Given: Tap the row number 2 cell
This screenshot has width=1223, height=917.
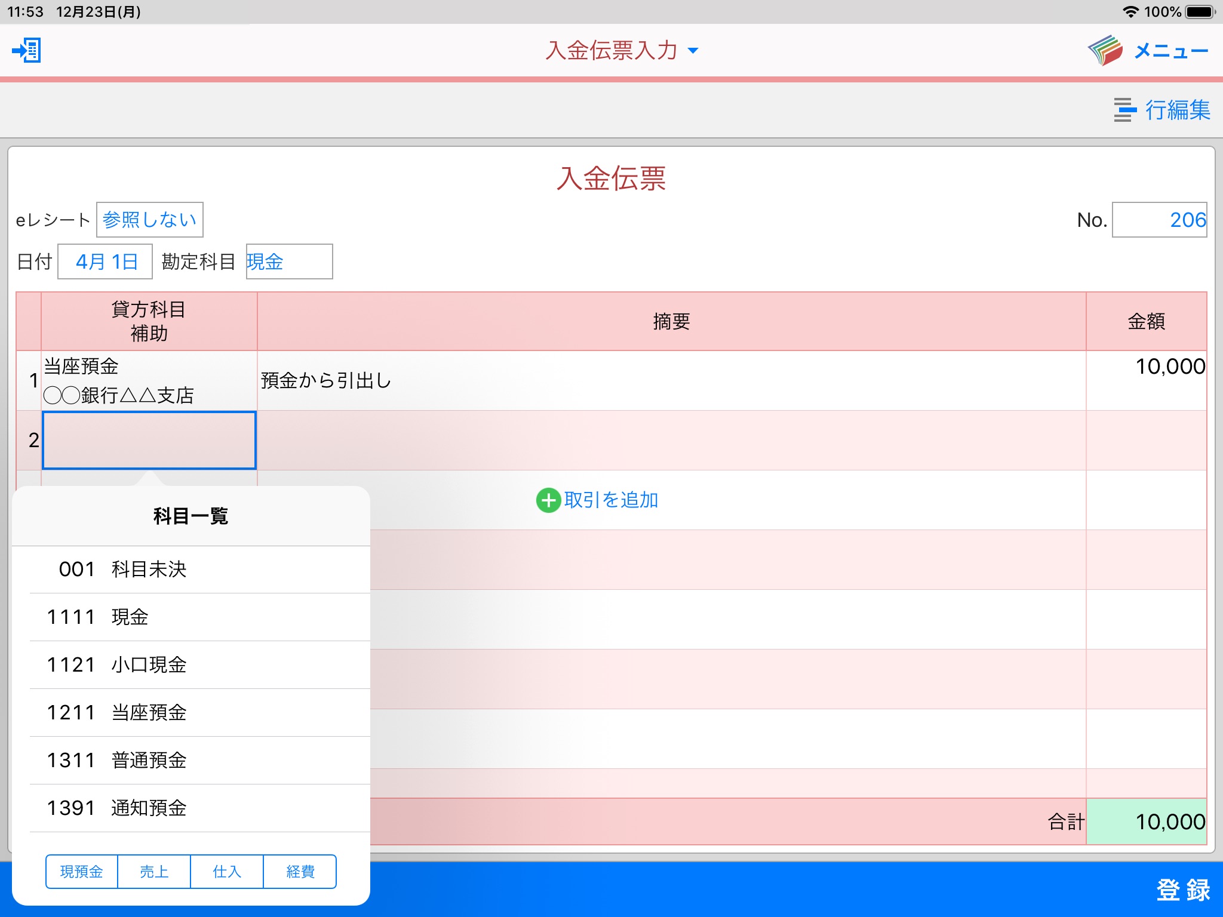Looking at the screenshot, I should pos(29,440).
